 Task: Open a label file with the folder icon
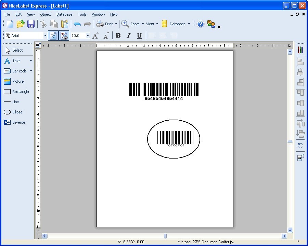[x=21, y=24]
